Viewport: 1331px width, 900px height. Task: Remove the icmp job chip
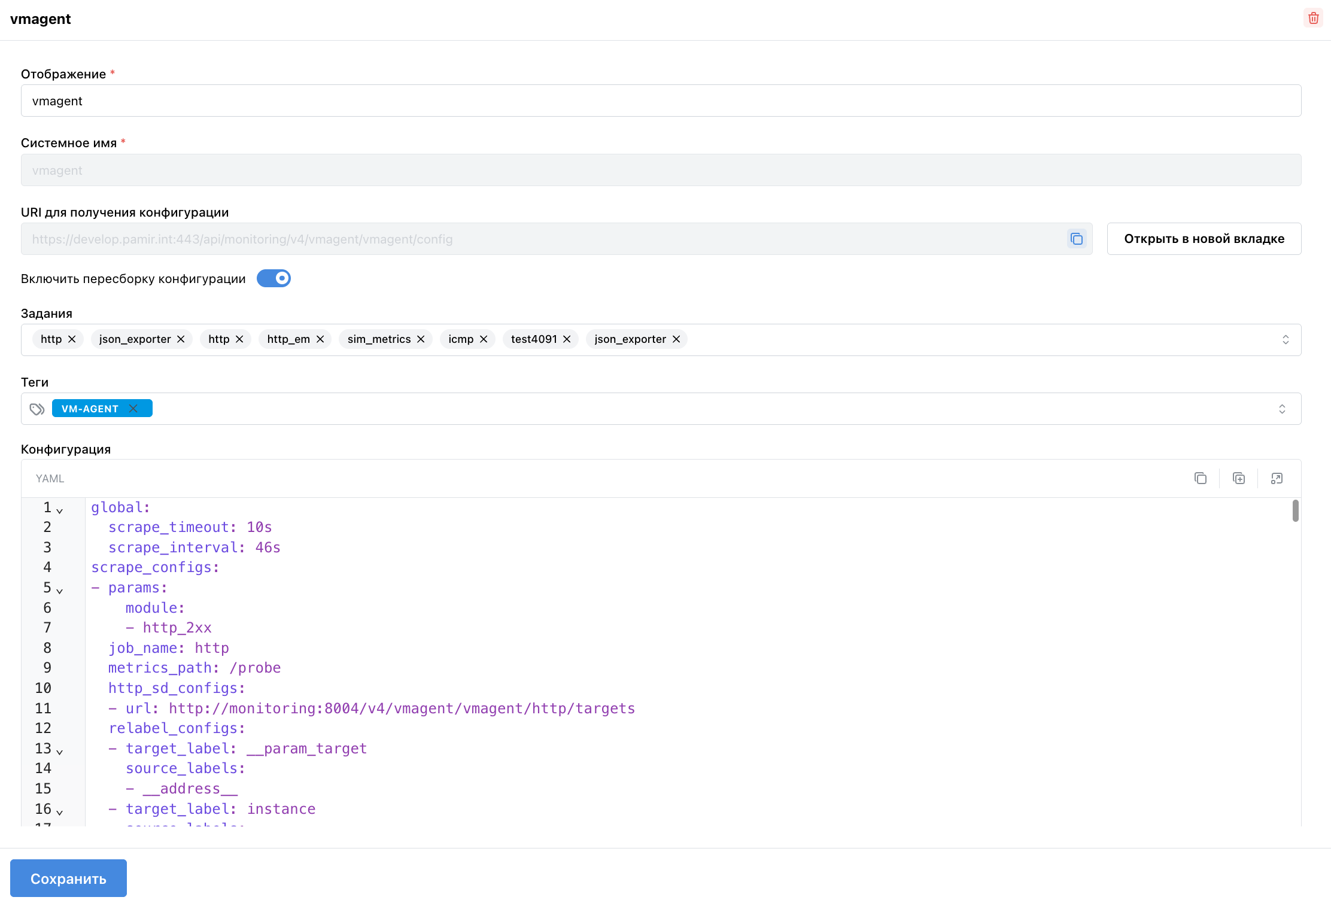484,339
